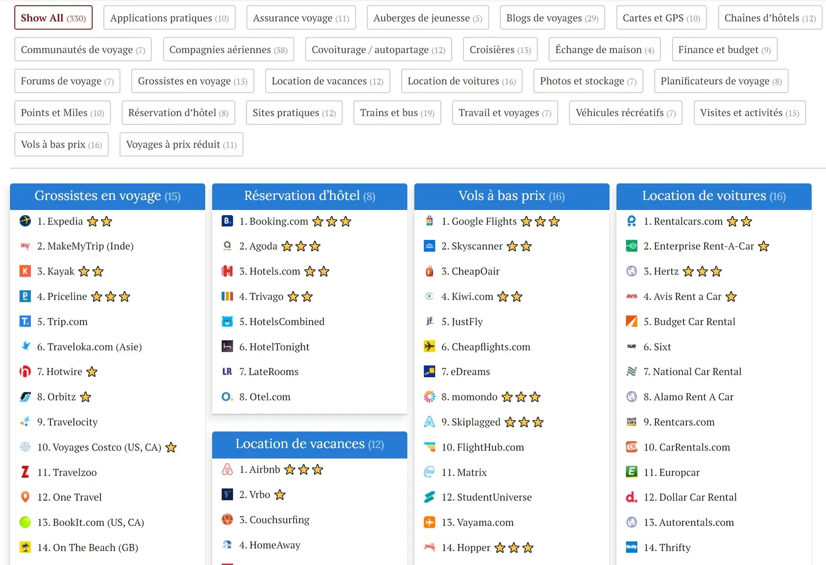This screenshot has width=826, height=565.
Task: Select the Show All filter tab
Action: point(53,18)
